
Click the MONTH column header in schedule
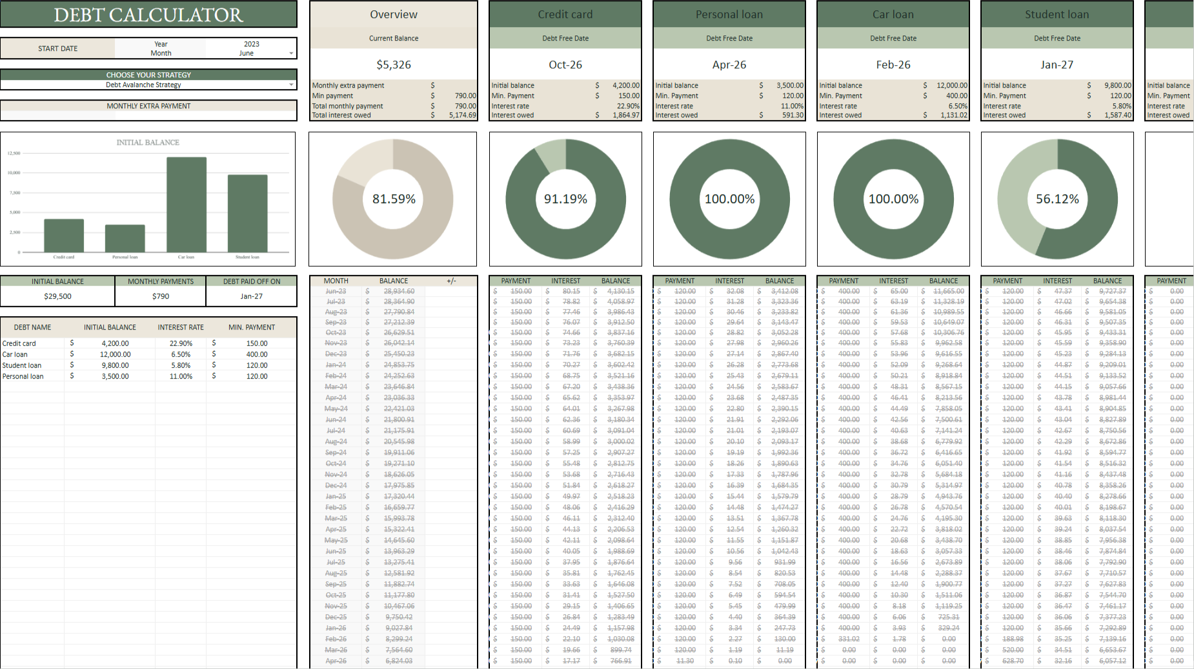pos(336,281)
